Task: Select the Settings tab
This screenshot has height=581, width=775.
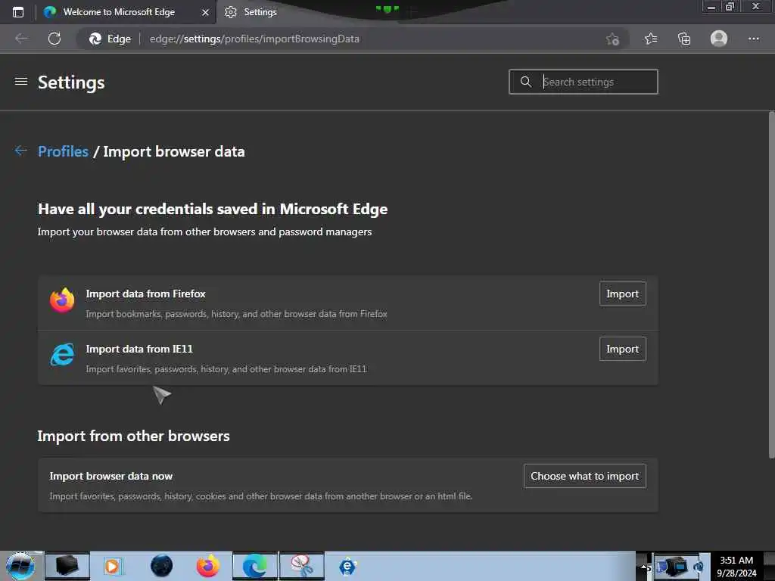Action: pos(260,12)
